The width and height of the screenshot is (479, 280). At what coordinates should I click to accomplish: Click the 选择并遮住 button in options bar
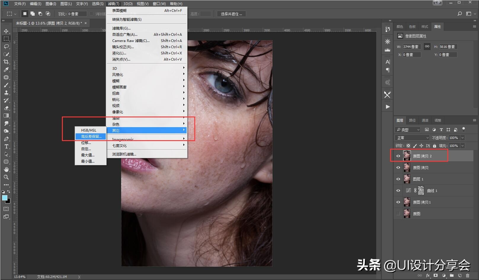[x=231, y=14]
